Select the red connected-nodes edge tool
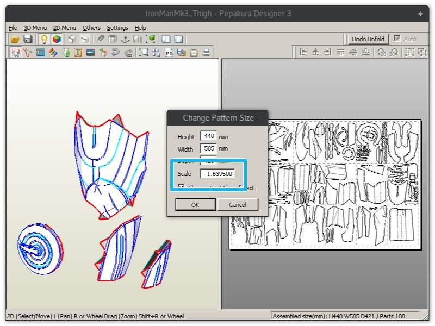The width and height of the screenshot is (435, 326). click(x=28, y=52)
